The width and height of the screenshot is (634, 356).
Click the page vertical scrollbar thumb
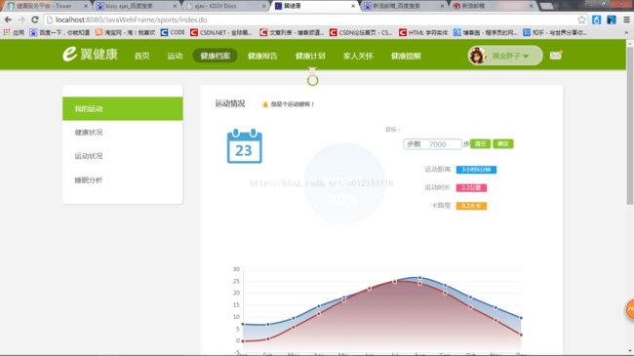tap(630, 126)
